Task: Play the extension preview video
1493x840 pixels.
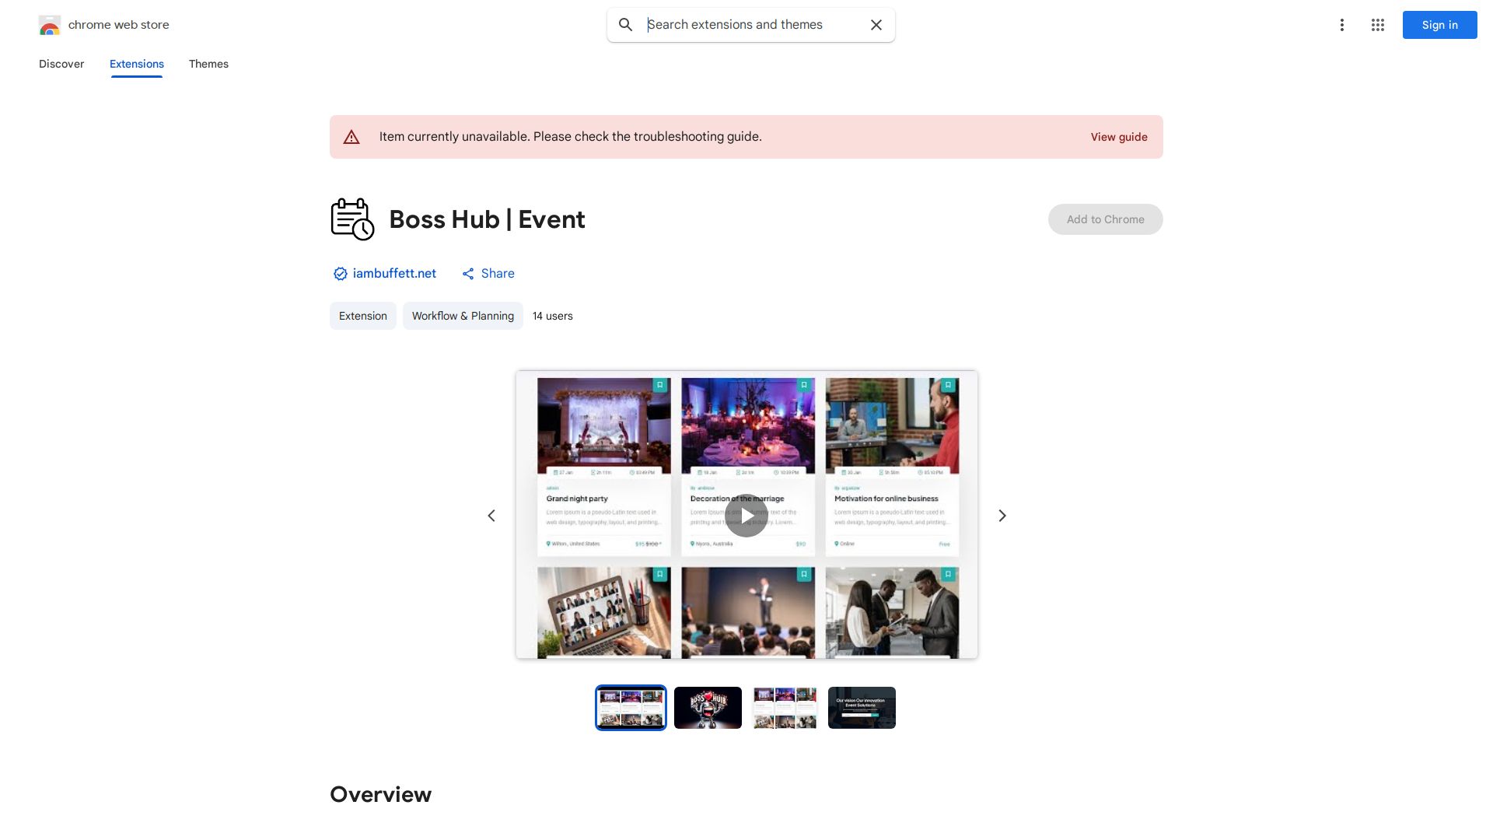Action: [746, 516]
